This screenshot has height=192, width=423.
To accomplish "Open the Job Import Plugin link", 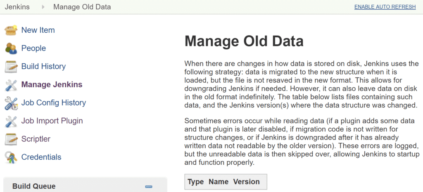I will pyautogui.click(x=52, y=121).
